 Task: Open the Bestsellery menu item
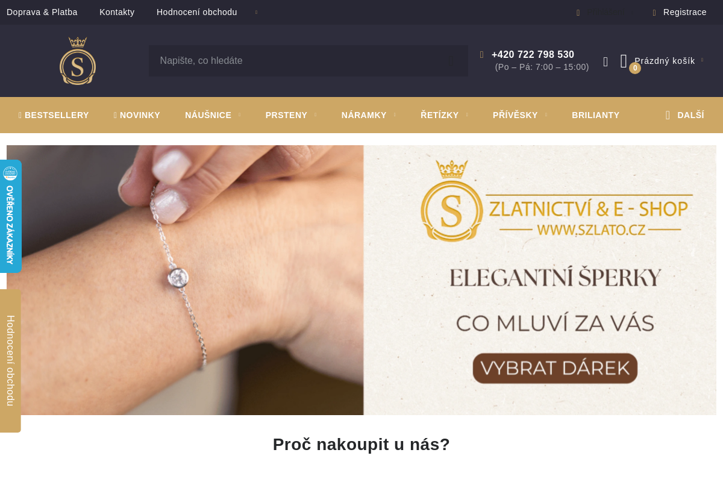[x=54, y=115]
